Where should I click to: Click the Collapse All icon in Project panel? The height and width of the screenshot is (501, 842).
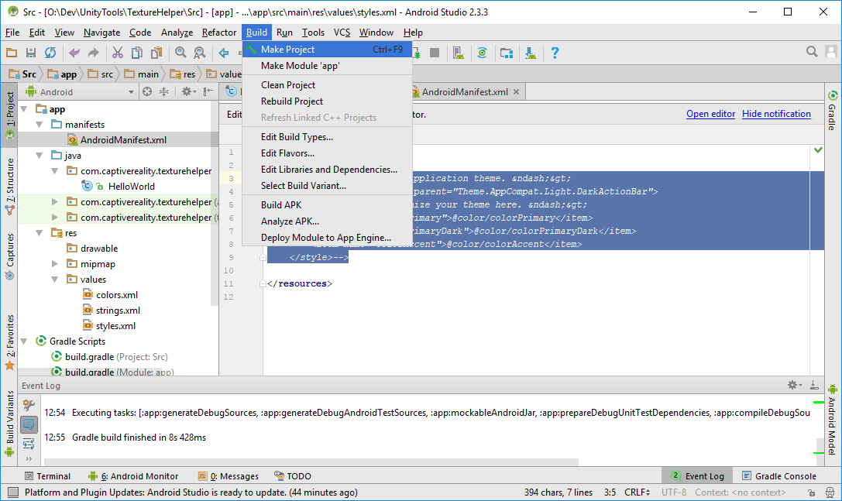[163, 92]
